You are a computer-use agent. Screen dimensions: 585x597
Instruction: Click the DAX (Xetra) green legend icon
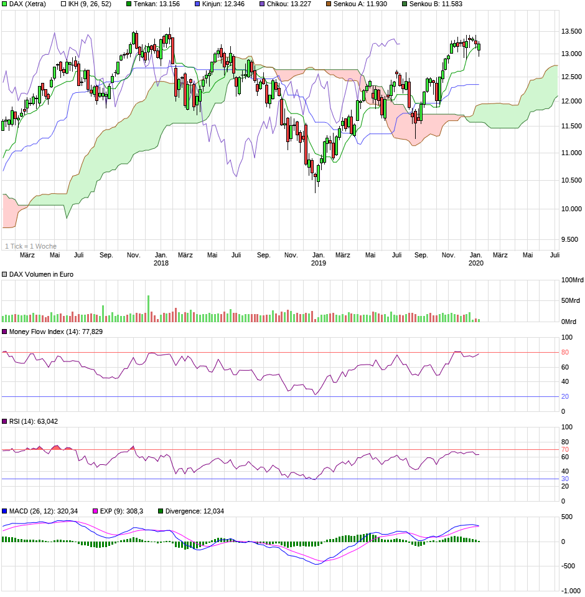click(x=5, y=5)
